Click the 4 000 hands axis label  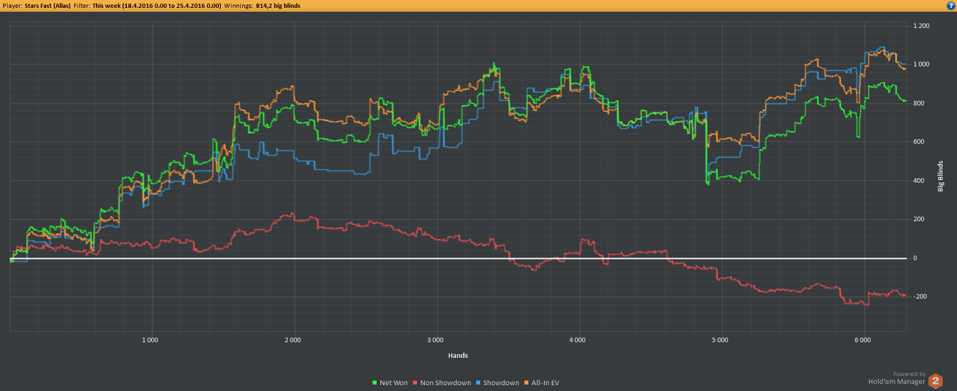tap(577, 340)
